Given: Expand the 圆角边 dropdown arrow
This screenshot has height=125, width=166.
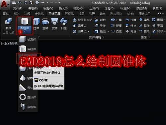Looking at the screenshot, I should (x=89, y=31).
